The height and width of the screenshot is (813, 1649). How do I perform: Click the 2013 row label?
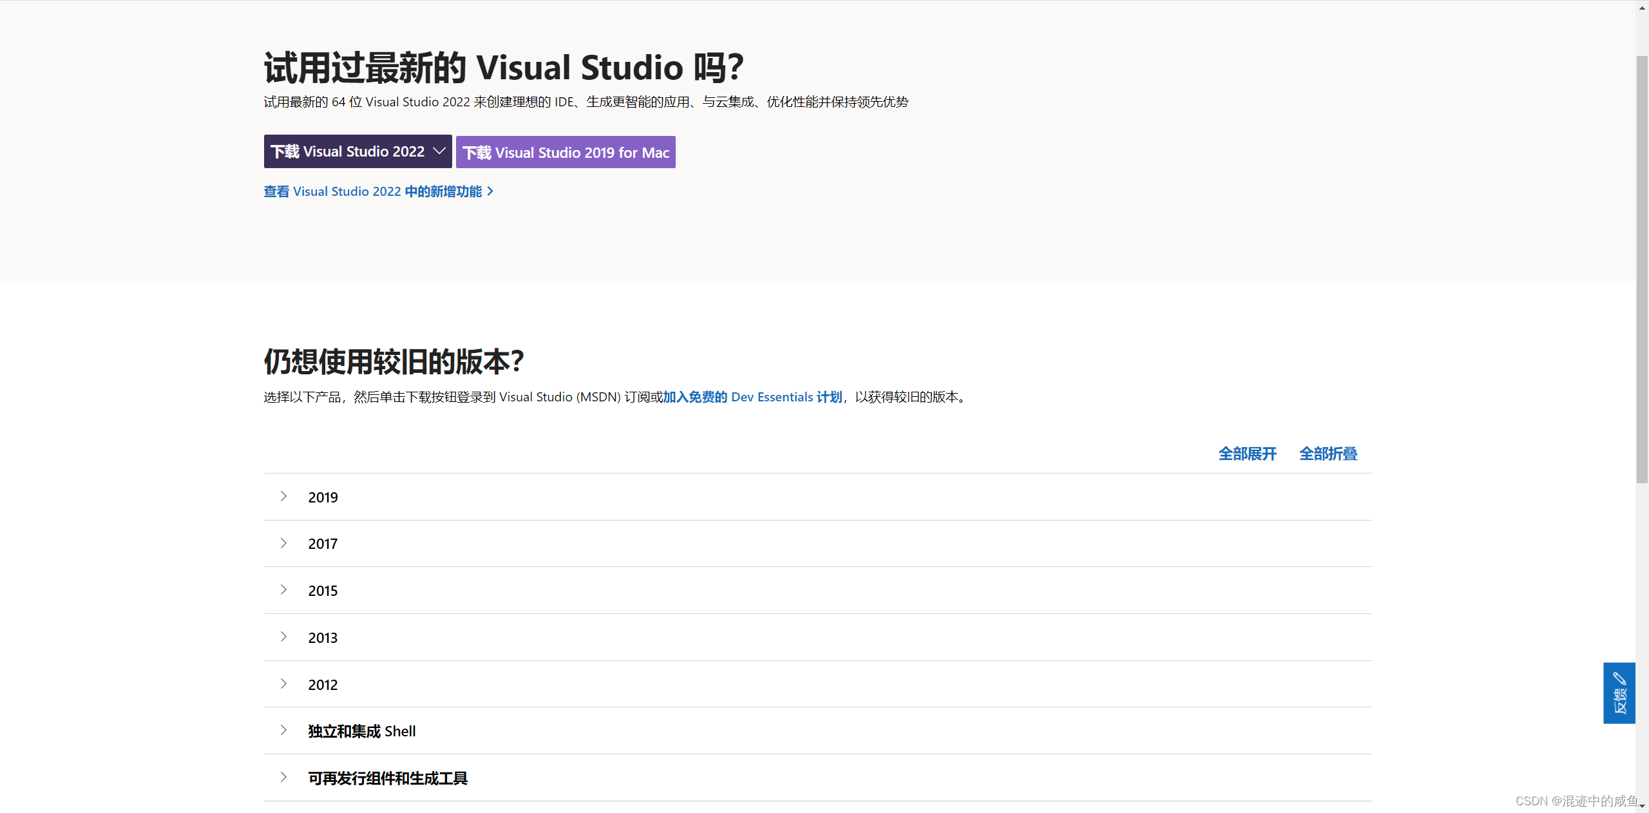click(x=323, y=638)
